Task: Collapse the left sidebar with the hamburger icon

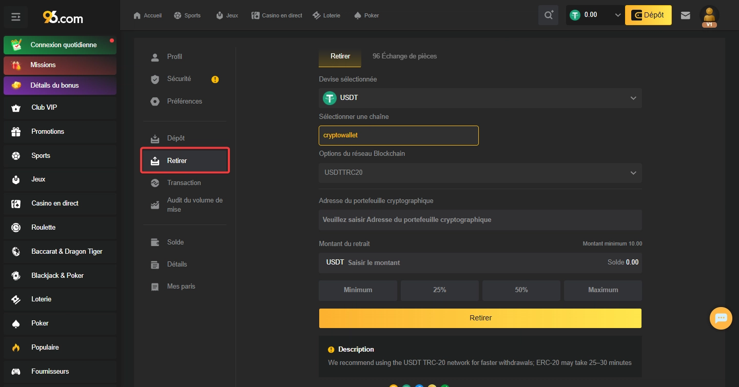Action: click(x=16, y=17)
